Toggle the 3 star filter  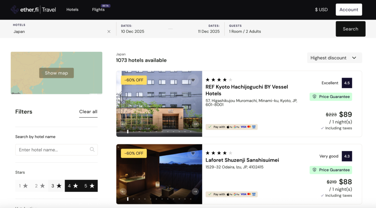56,186
